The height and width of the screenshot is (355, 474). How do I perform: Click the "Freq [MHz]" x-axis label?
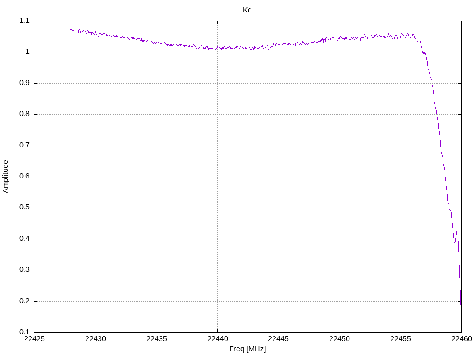[247, 349]
